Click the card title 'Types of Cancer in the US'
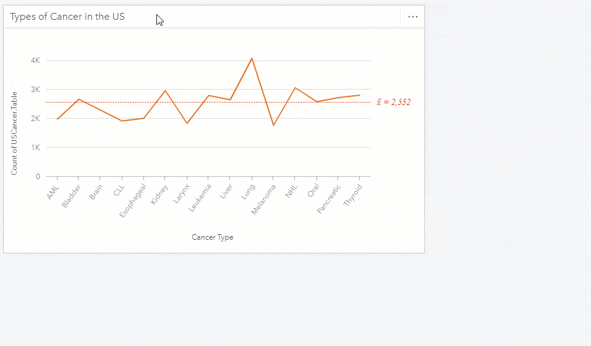 (67, 17)
